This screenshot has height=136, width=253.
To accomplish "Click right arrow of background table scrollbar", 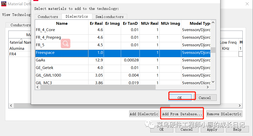I will pos(240,106).
